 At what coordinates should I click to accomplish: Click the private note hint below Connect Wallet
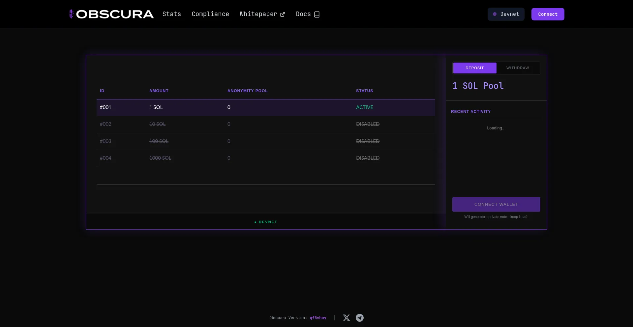tap(496, 217)
